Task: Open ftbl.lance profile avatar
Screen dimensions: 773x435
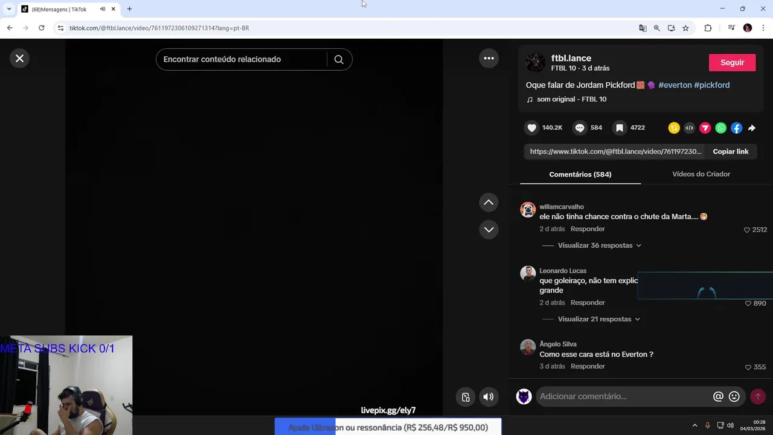Action: (x=535, y=62)
